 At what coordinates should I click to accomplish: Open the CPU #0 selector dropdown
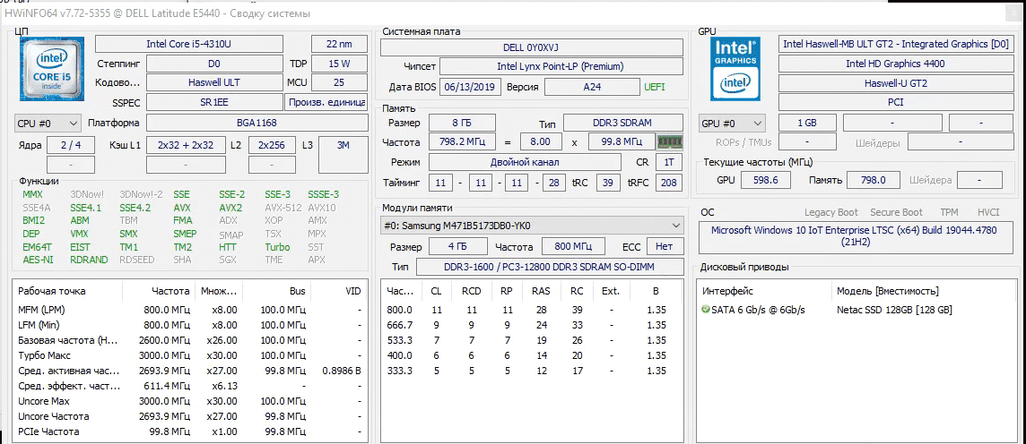tap(48, 123)
